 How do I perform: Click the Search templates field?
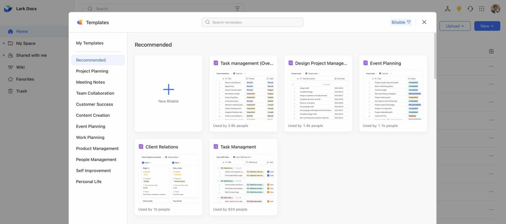coord(252,22)
